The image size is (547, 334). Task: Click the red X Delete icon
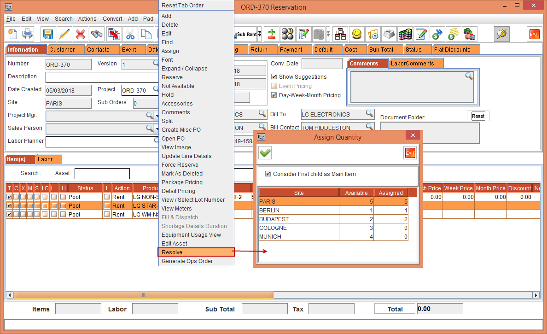coord(81,34)
